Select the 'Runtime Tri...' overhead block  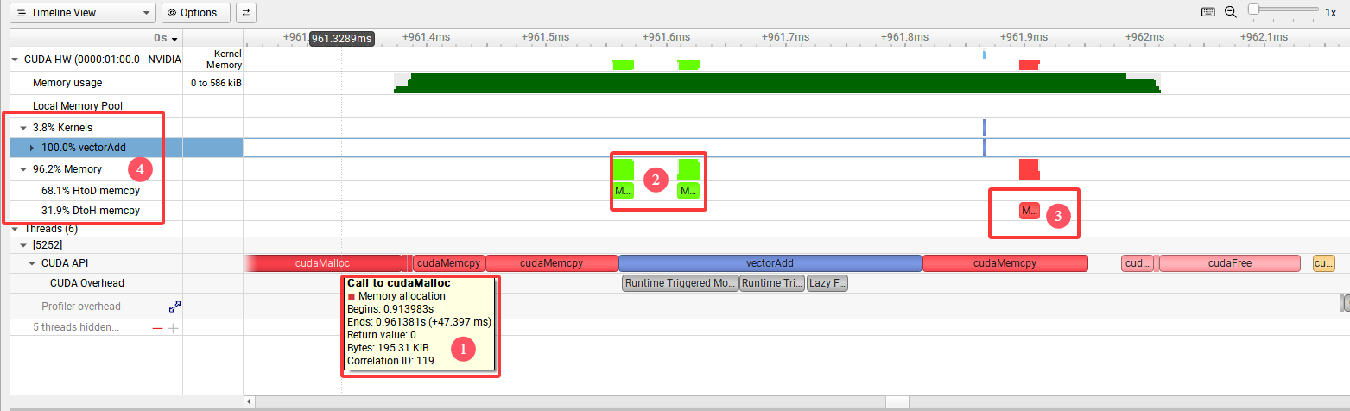pos(772,283)
